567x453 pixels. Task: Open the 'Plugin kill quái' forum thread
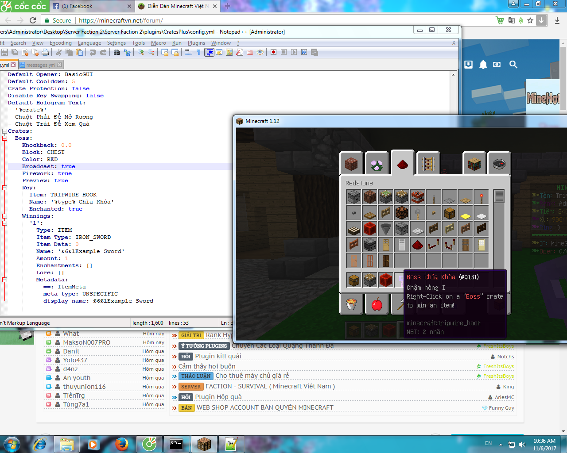click(x=218, y=356)
